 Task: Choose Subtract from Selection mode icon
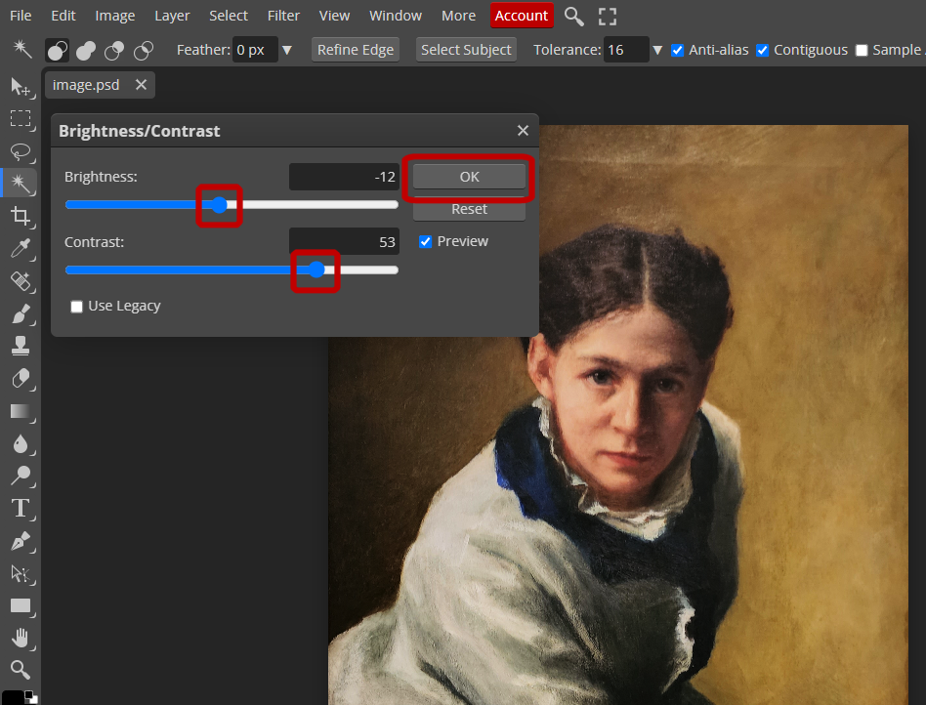click(114, 51)
